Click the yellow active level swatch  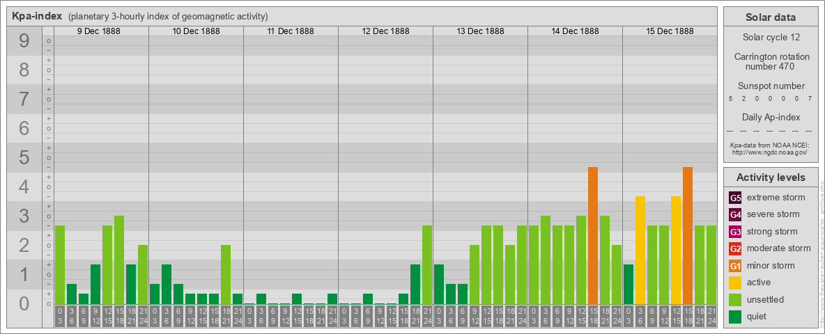tap(735, 283)
